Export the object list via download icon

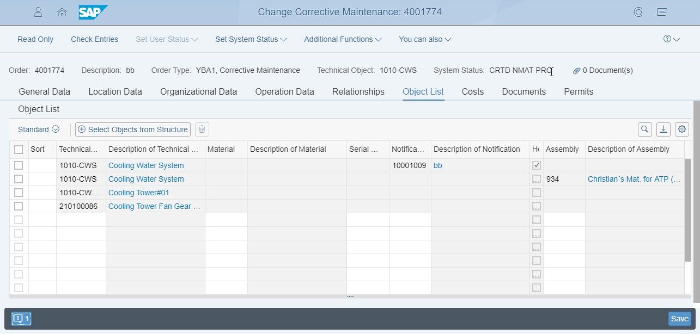pos(664,129)
